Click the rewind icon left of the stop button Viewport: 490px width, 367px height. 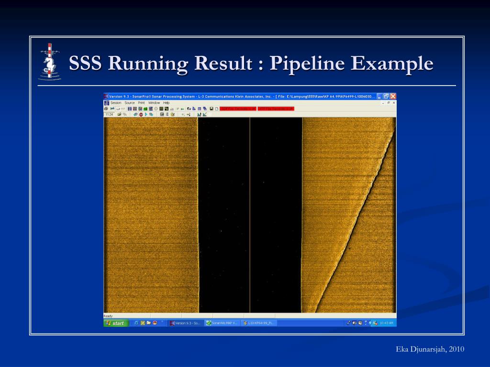tap(135, 115)
